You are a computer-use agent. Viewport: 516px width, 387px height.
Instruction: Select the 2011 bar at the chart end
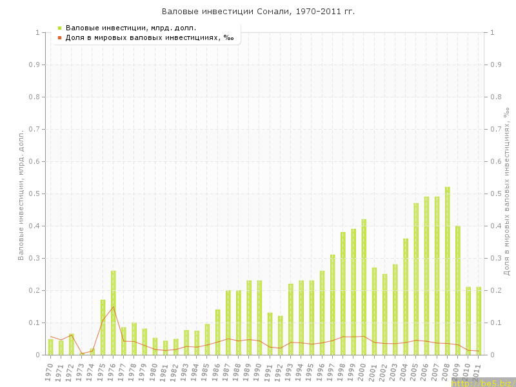coord(479,321)
